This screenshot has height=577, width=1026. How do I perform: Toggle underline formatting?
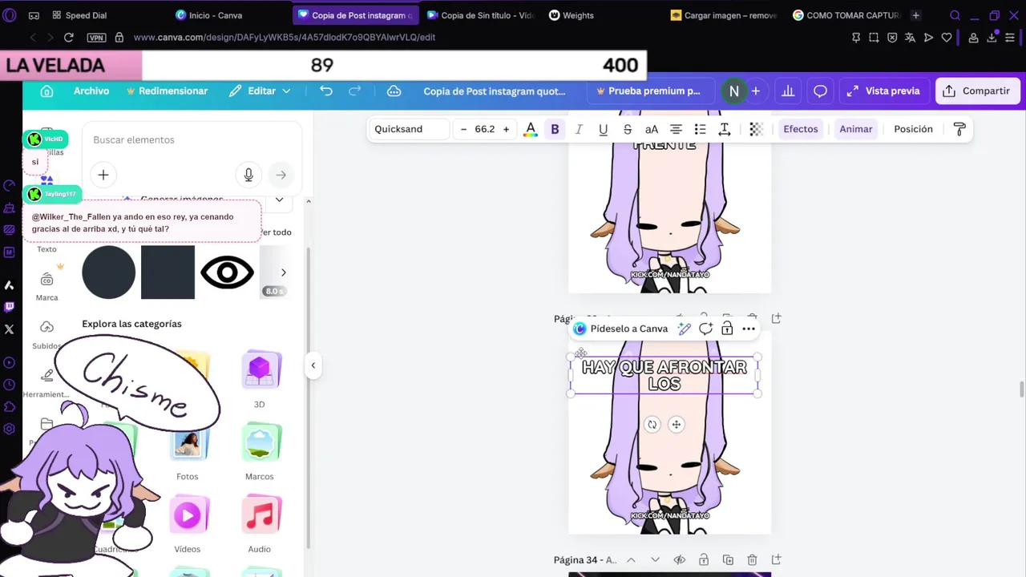[603, 129]
